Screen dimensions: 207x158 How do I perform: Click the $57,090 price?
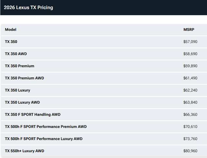click(190, 42)
